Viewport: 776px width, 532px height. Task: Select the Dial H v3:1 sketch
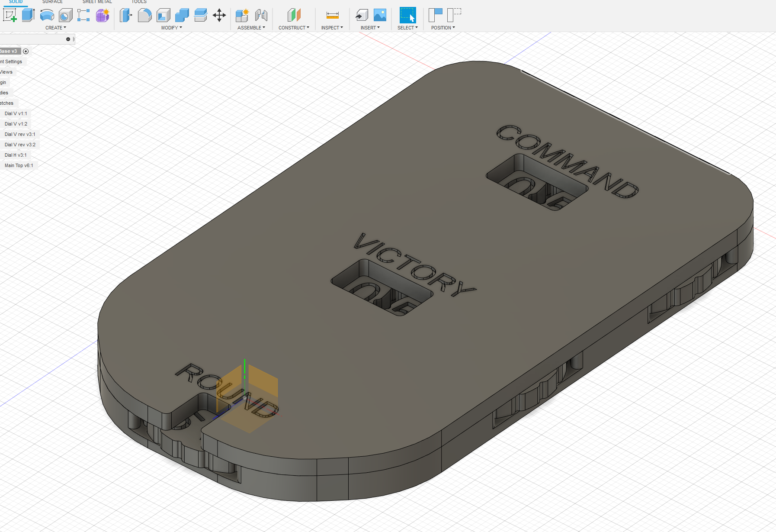pos(15,155)
